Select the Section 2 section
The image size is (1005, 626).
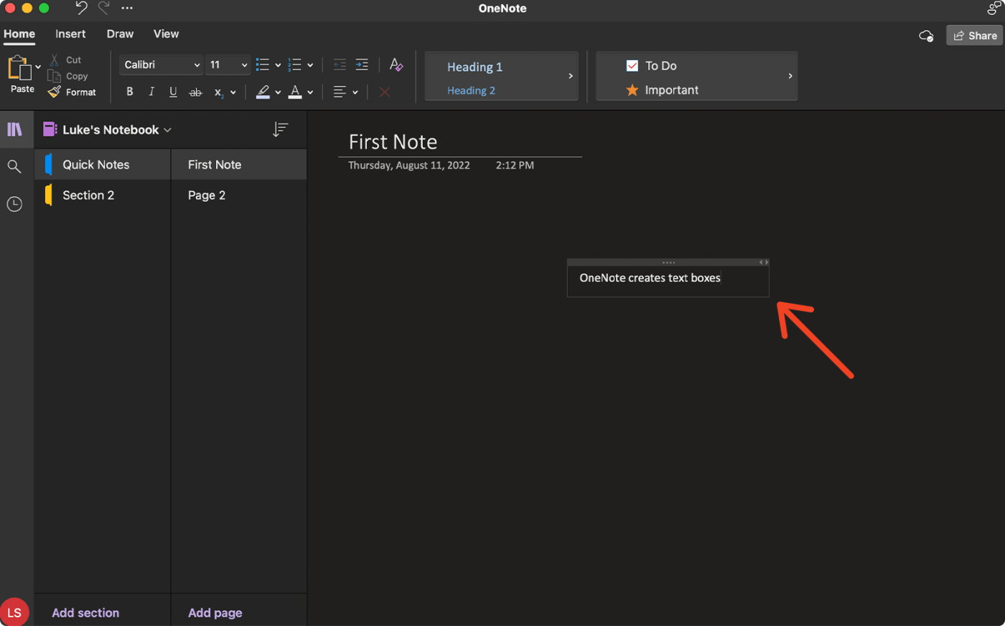pos(103,195)
